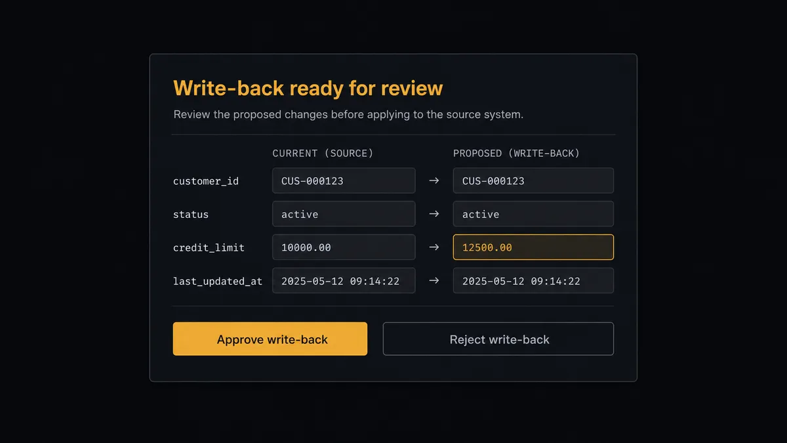787x443 pixels.
Task: Click the 'credit_limit' row label
Action: point(209,248)
